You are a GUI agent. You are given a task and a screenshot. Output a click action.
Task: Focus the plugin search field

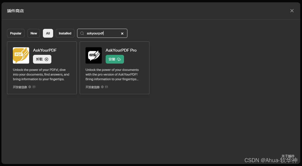pos(102,33)
